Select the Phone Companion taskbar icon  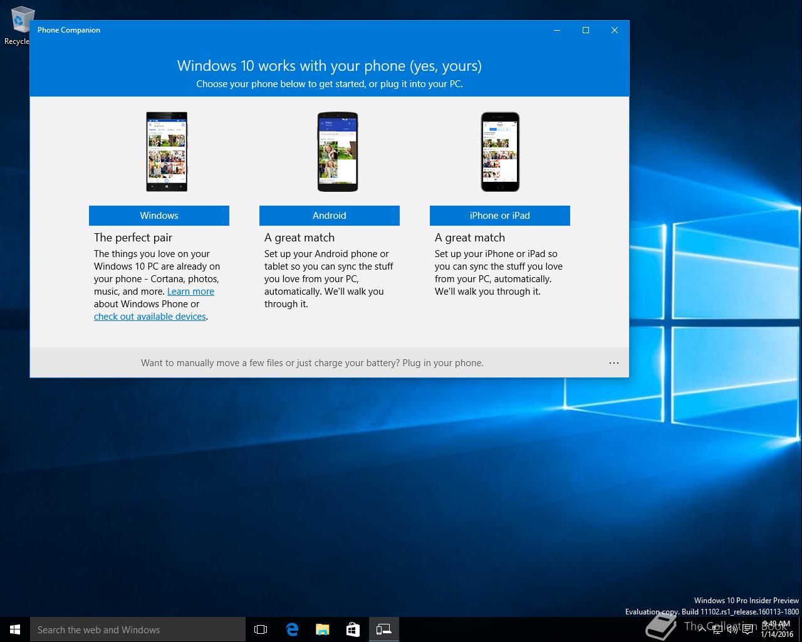(383, 629)
